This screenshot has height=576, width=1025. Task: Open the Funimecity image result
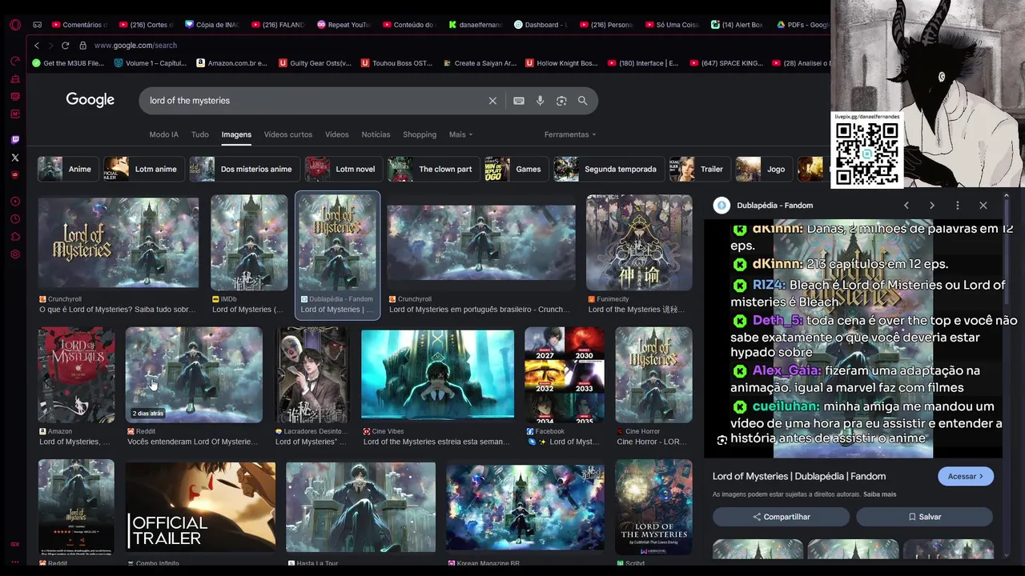tap(639, 242)
